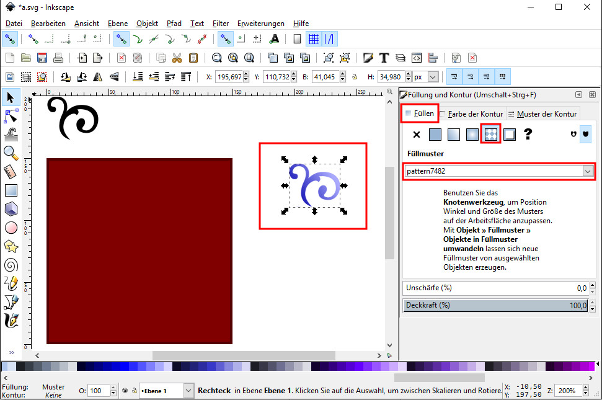Click the Text tool icon in toolbar

click(384, 58)
